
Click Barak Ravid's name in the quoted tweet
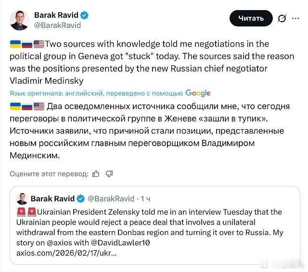(x=52, y=198)
